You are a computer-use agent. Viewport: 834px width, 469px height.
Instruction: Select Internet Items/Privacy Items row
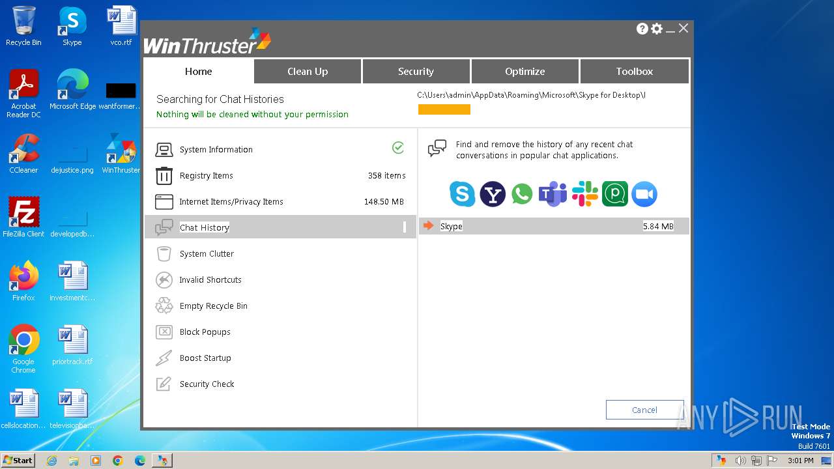pos(280,202)
